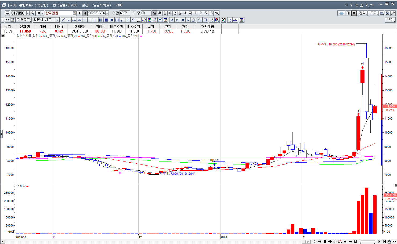This screenshot has width=397, height=244.
Task: Click the 거래량 column header
Action: (80, 27)
